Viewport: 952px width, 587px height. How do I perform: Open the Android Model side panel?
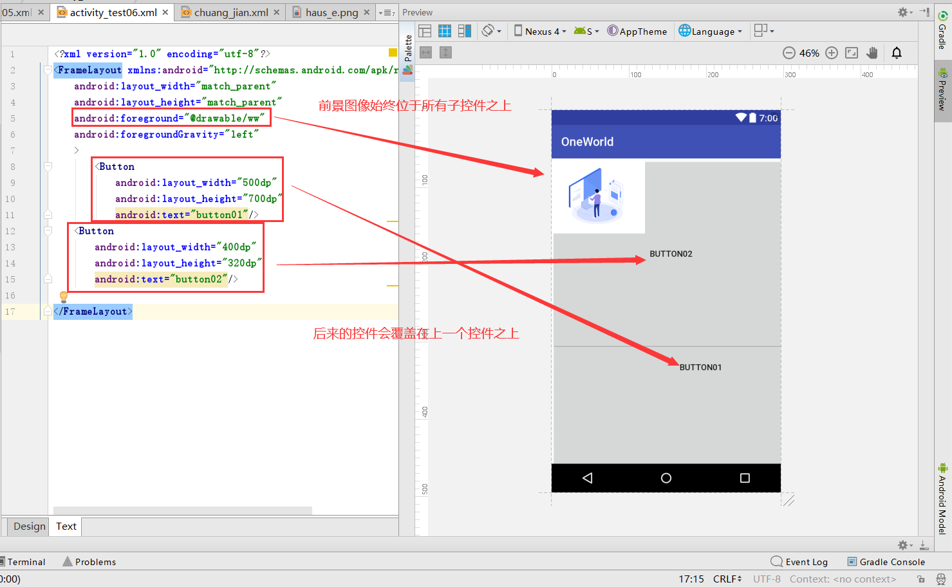pos(943,499)
